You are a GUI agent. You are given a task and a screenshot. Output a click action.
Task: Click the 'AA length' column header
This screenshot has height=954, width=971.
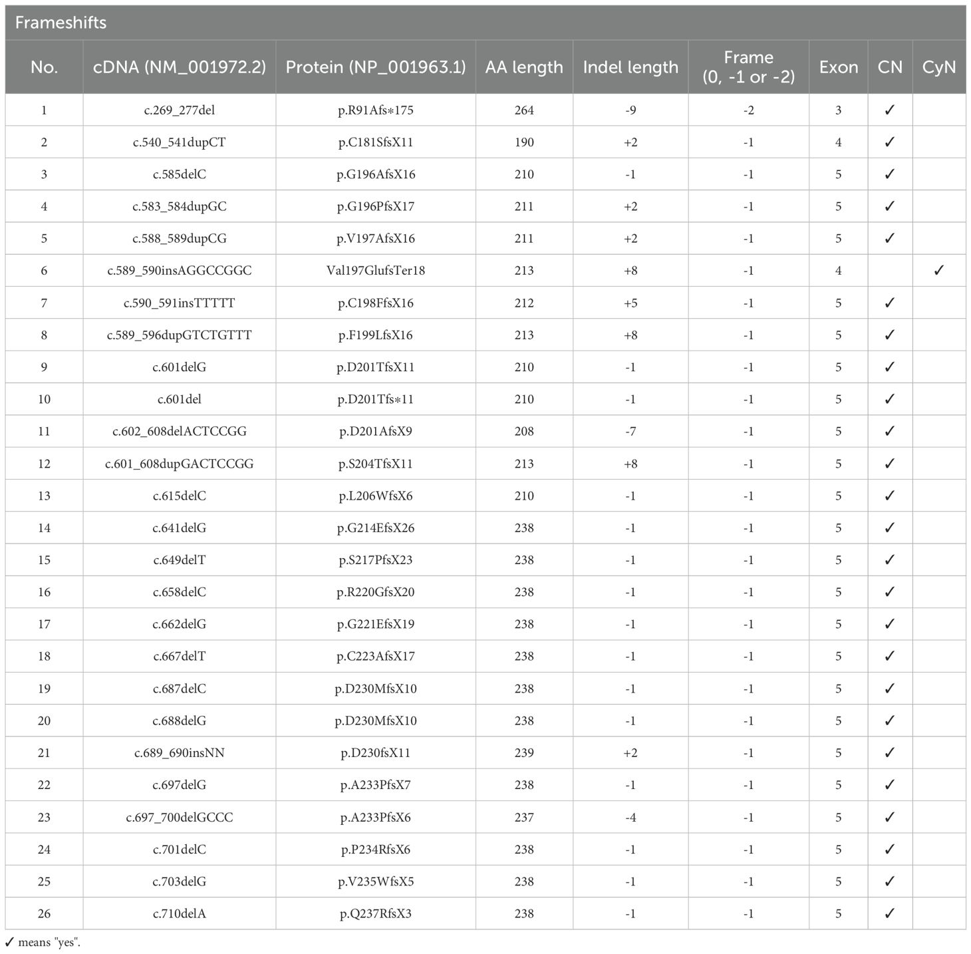pyautogui.click(x=524, y=67)
